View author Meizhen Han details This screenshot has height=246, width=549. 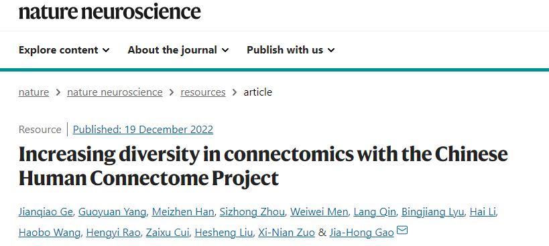tap(183, 212)
